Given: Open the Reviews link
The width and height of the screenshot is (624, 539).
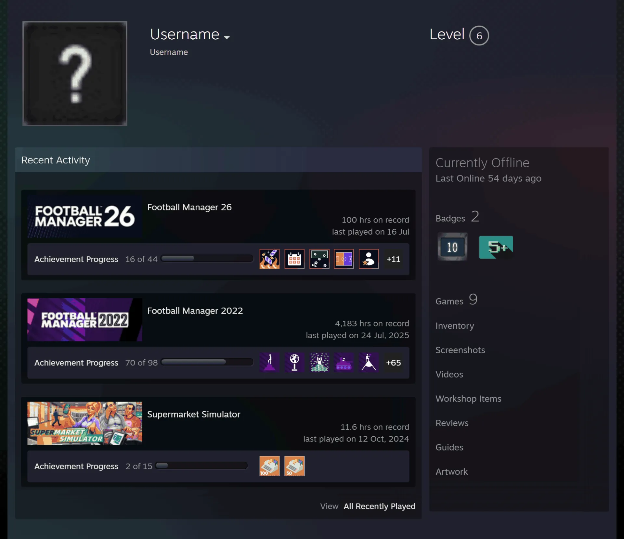Looking at the screenshot, I should click(x=452, y=423).
